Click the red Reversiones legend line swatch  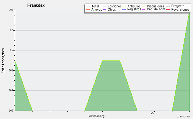(168, 9)
